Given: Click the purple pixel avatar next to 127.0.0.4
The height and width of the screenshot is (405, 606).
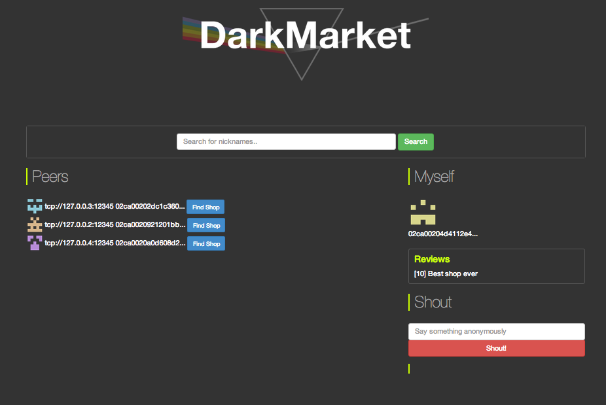Looking at the screenshot, I should (33, 243).
